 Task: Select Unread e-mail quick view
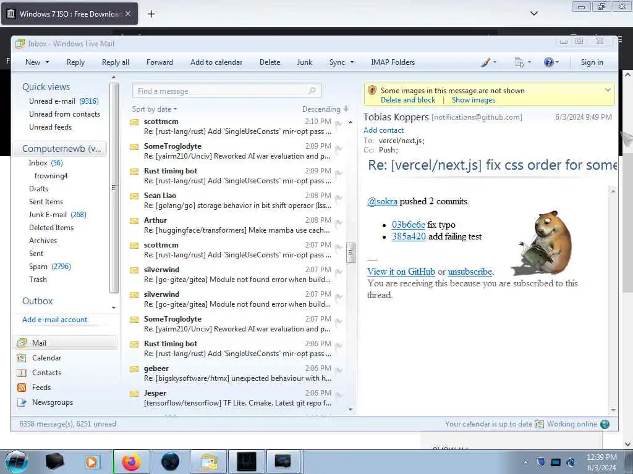(64, 101)
